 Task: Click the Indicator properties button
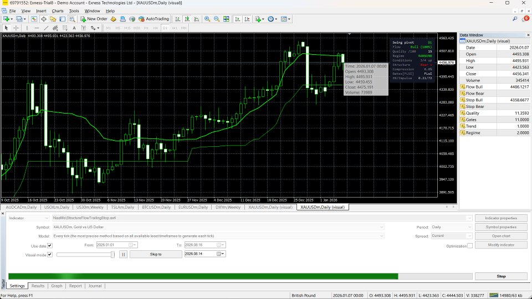[501, 218]
